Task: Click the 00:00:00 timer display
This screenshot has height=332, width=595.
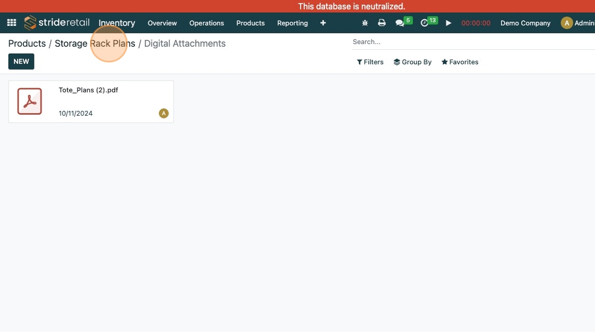Action: click(x=476, y=23)
